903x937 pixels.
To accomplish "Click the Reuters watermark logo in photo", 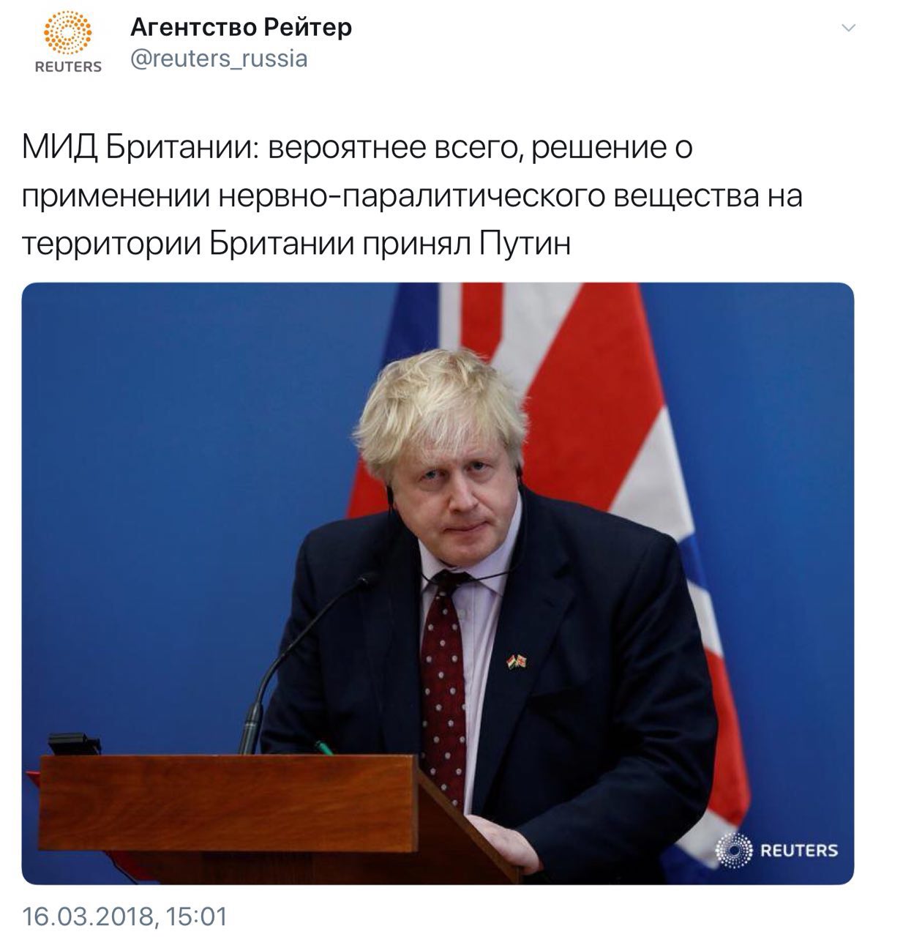I will (x=776, y=850).
